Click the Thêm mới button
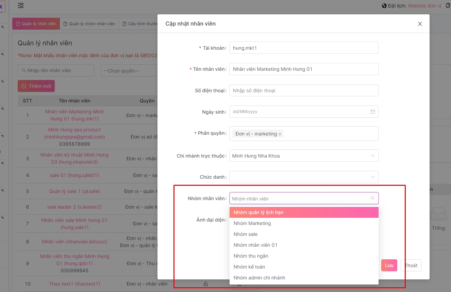451x292 pixels. (x=36, y=86)
